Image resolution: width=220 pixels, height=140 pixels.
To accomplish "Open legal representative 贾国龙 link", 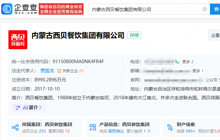I will [47, 71].
